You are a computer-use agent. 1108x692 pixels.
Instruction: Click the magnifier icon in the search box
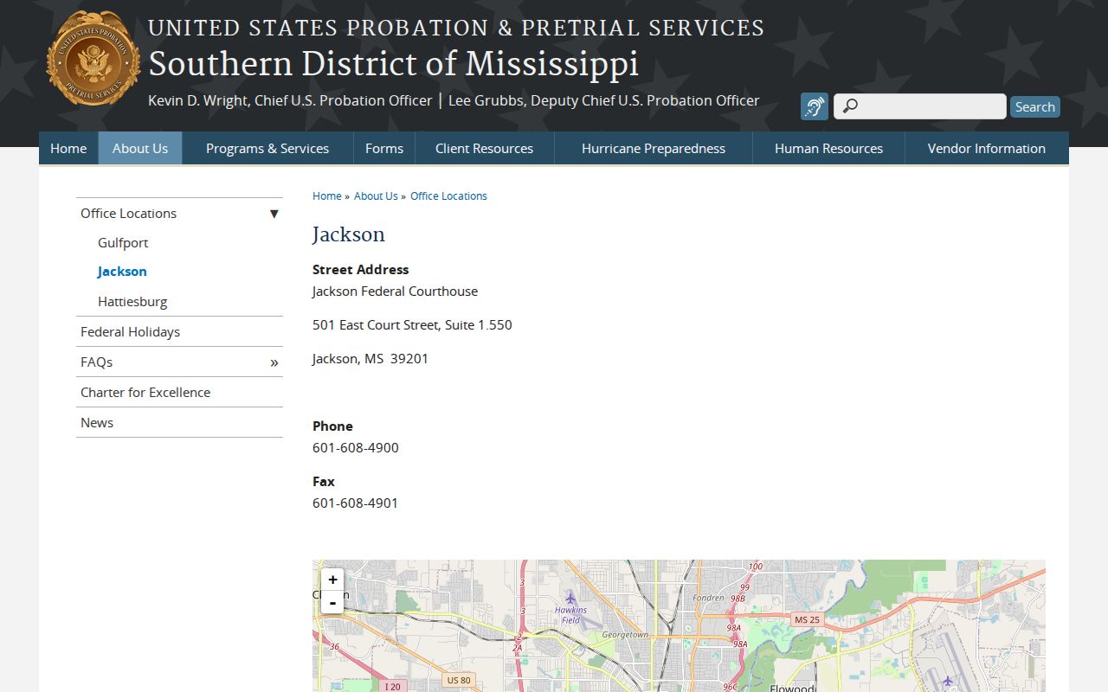tap(850, 106)
